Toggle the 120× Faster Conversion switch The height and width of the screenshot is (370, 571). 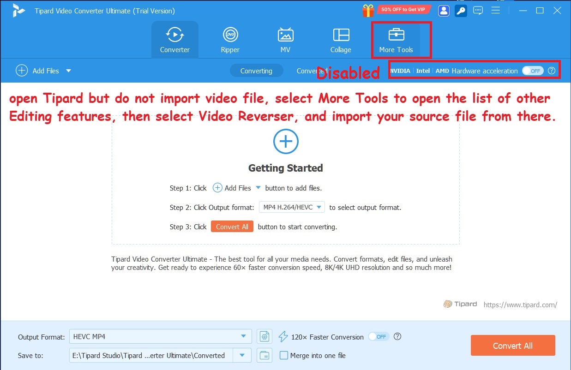click(379, 337)
